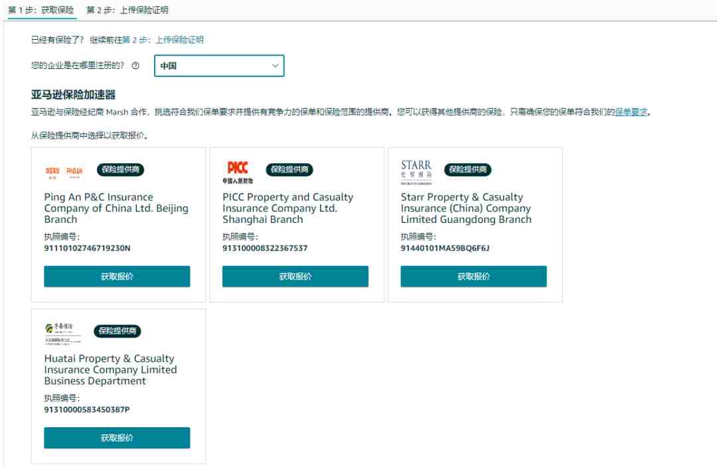Select the Huatai Property & Casualty title

(x=111, y=369)
